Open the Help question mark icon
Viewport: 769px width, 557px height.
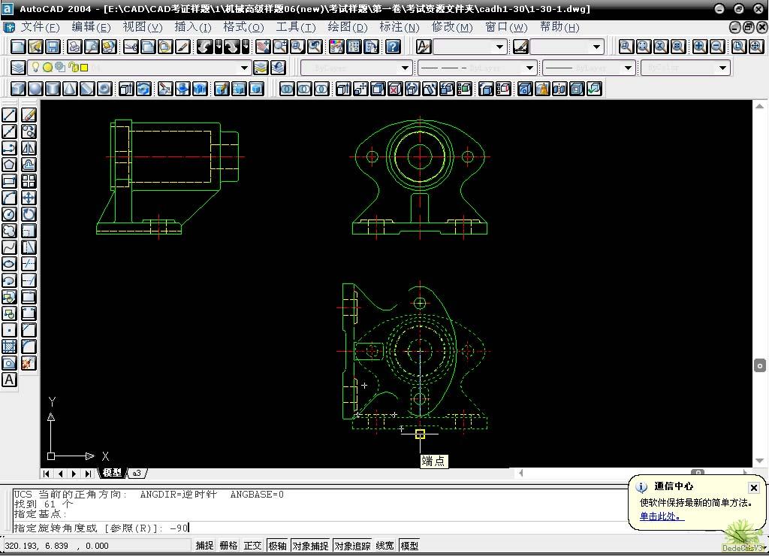(x=393, y=47)
